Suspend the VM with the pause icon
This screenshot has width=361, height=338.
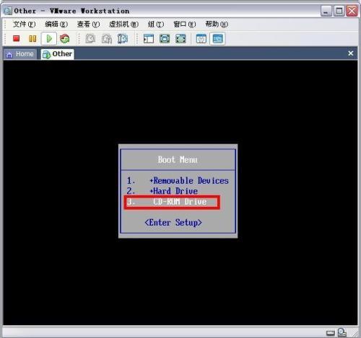[32, 38]
